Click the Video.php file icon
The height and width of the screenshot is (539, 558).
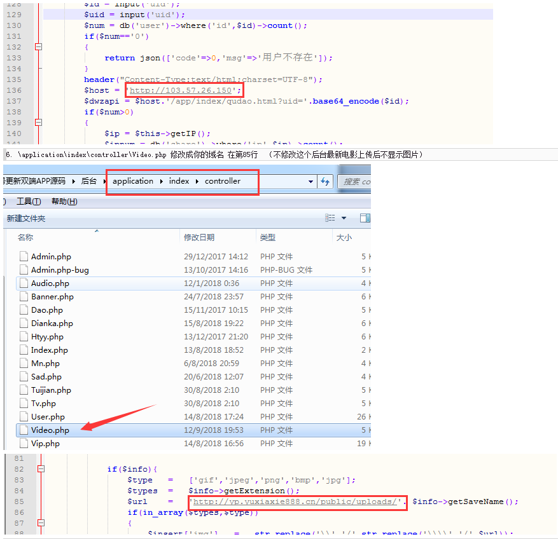[x=24, y=430]
